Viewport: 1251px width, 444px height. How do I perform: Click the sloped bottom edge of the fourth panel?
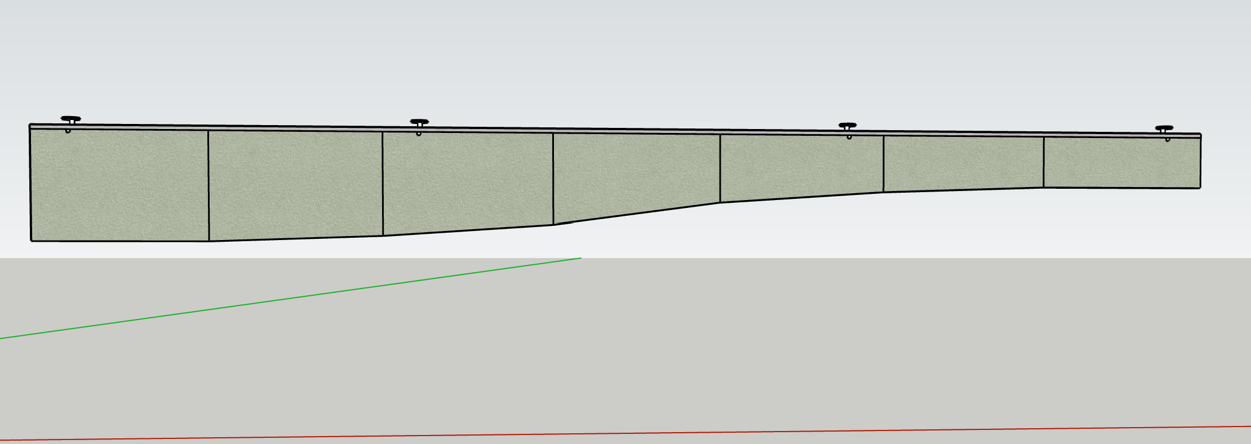(637, 214)
